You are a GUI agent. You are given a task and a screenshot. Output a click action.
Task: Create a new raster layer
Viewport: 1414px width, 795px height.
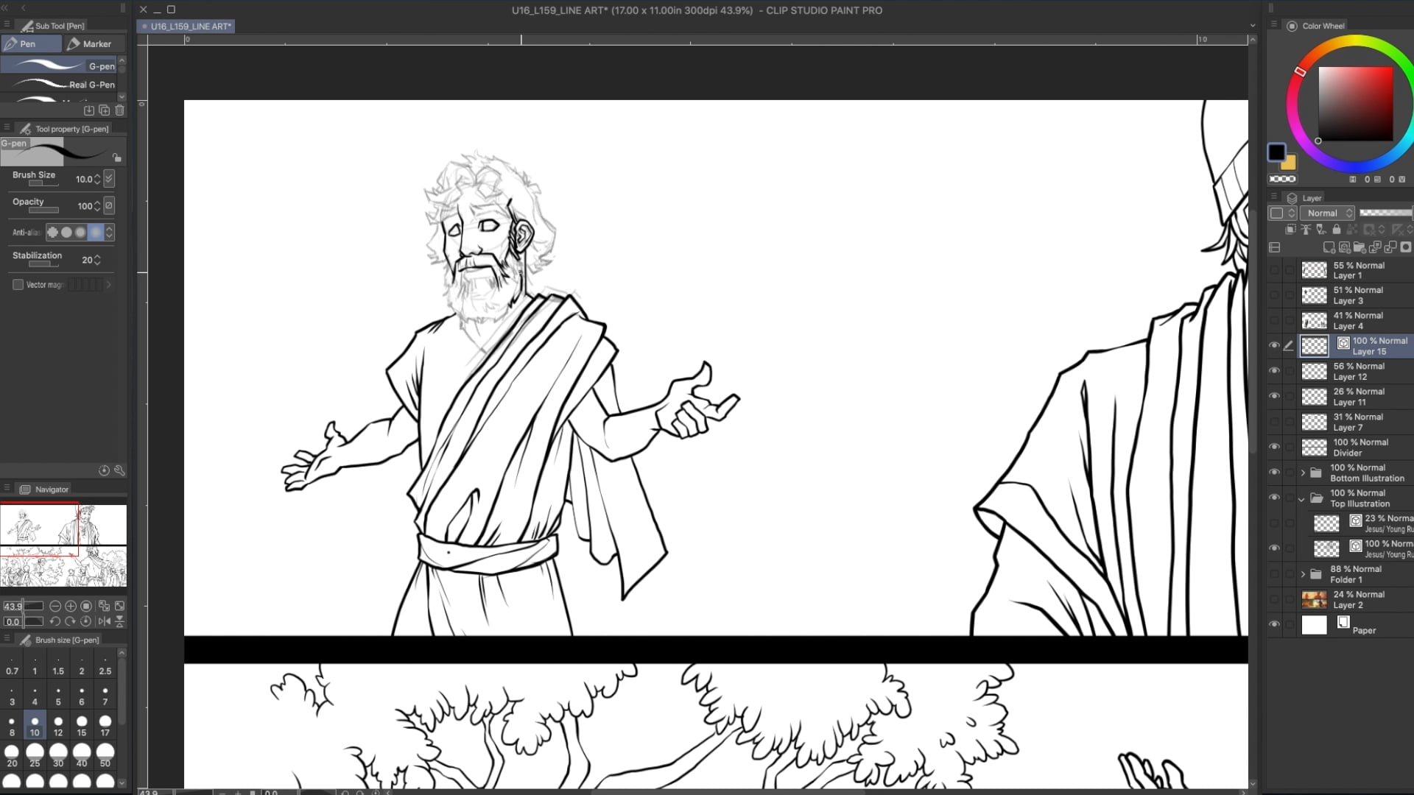click(x=1329, y=249)
